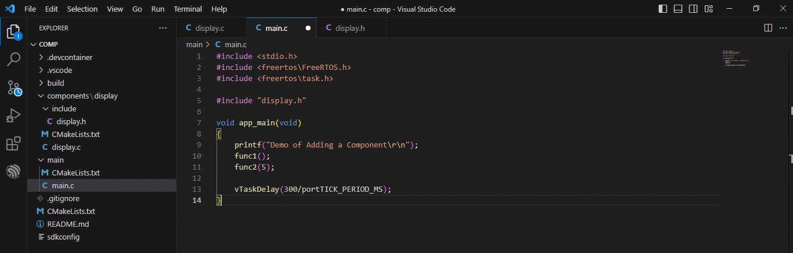The image size is (793, 253).
Task: Open the Explorer view in activity bar
Action: point(13,31)
